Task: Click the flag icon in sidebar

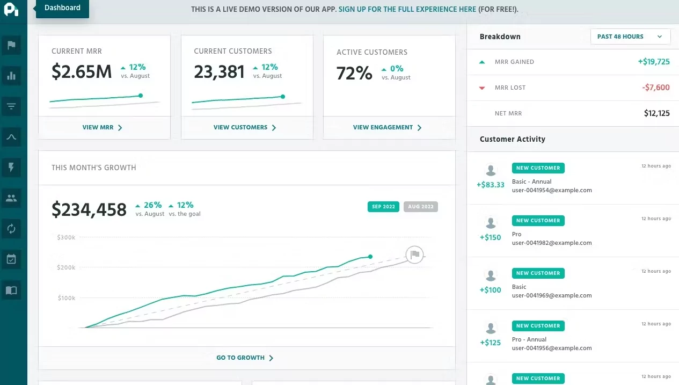Action: point(11,45)
